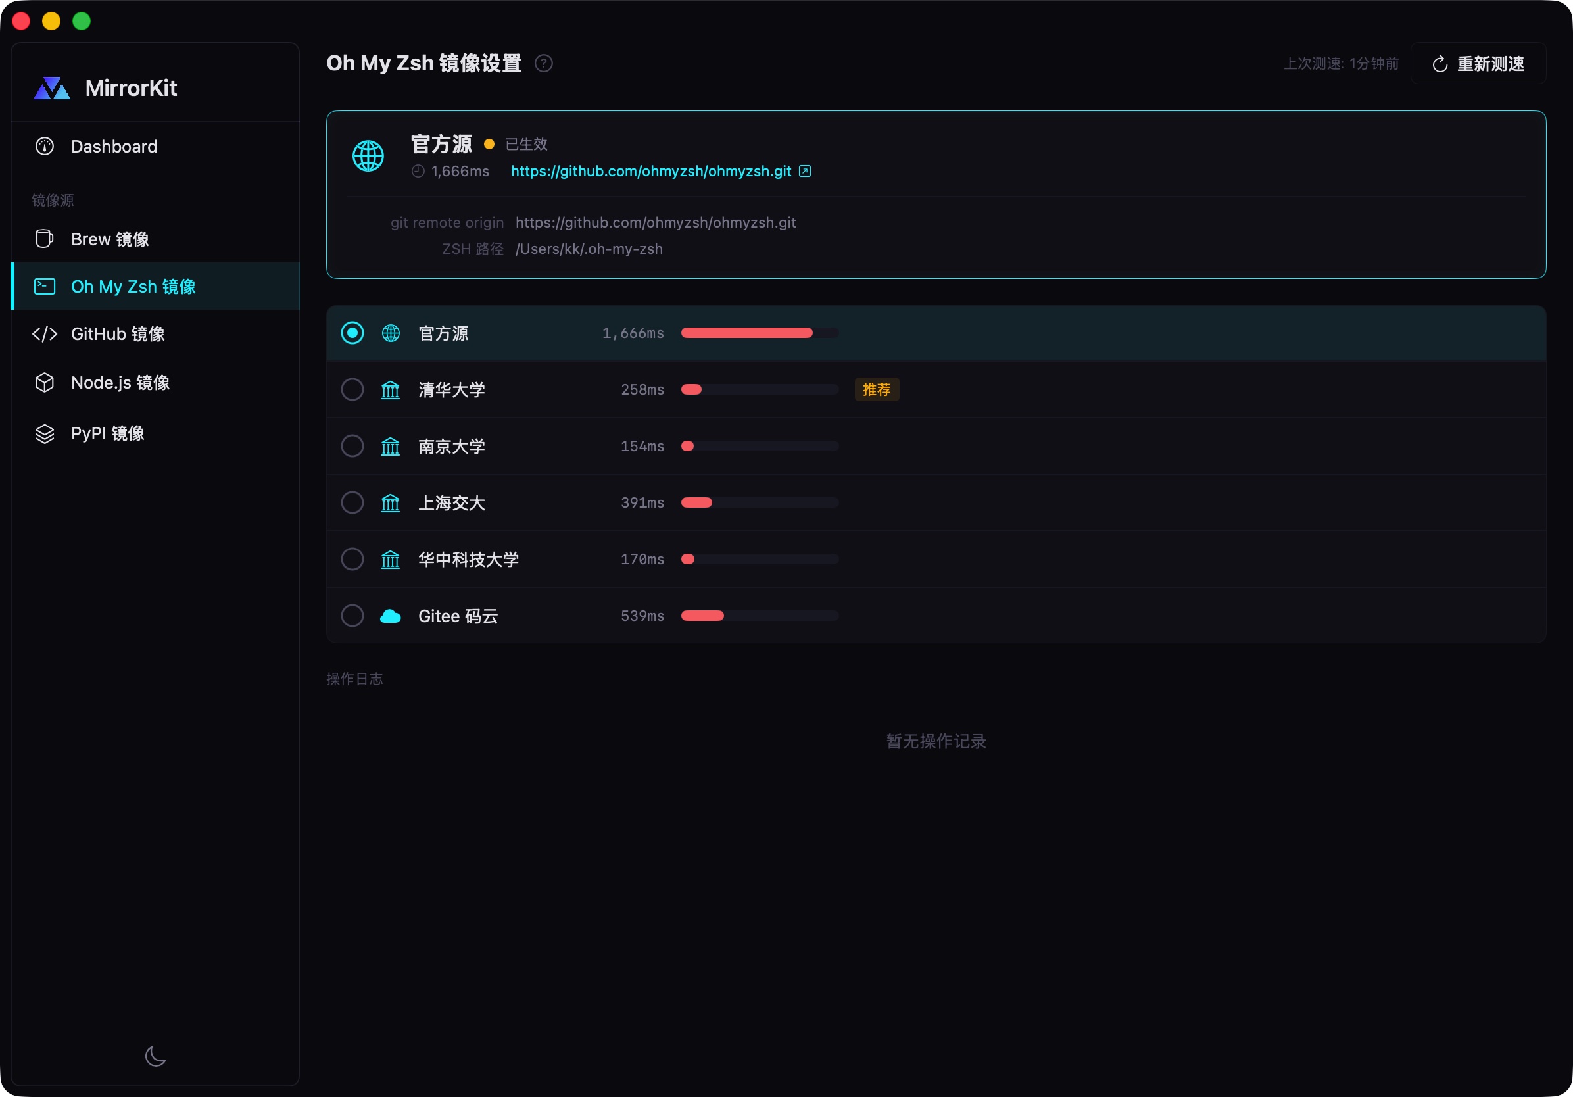Toggle dark mode with the moon icon
Image resolution: width=1573 pixels, height=1097 pixels.
tap(155, 1056)
